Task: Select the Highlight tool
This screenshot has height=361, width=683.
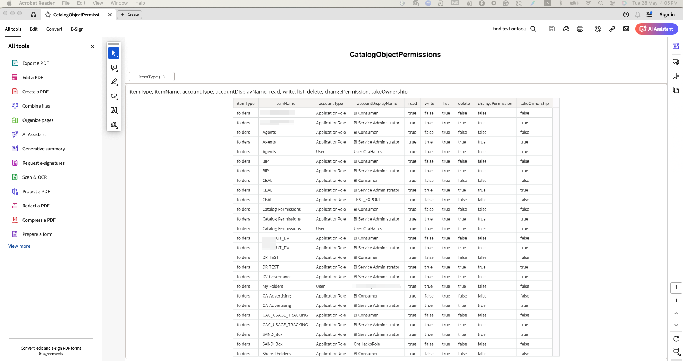Action: (x=113, y=82)
